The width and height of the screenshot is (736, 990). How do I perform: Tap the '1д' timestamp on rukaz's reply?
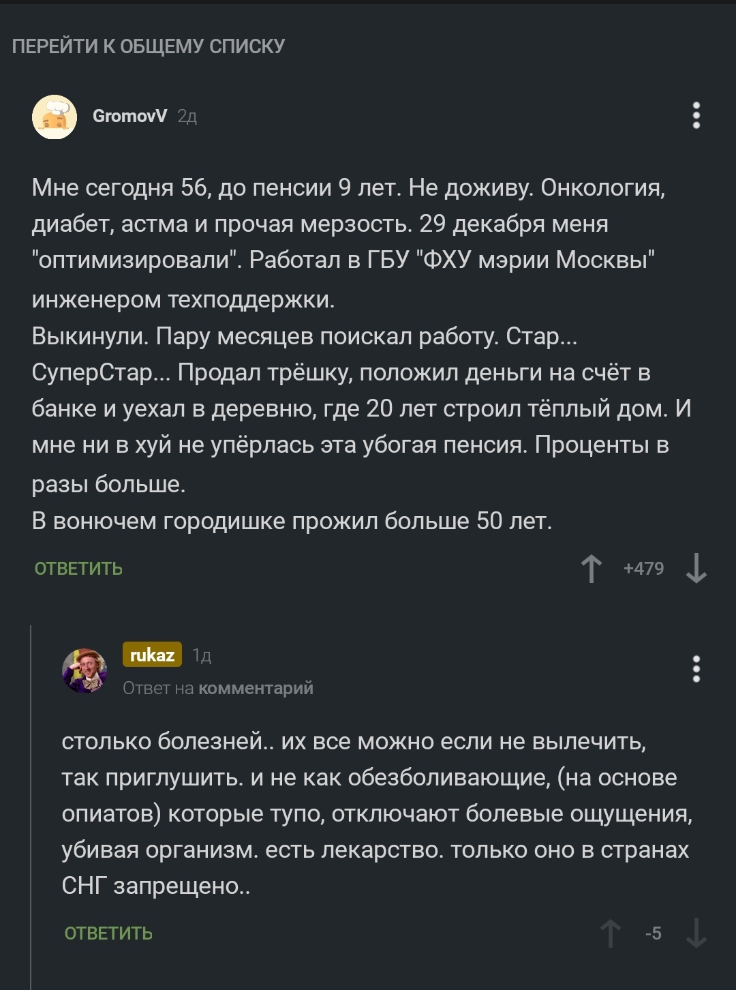pyautogui.click(x=202, y=656)
